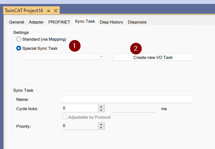The height and width of the screenshot is (149, 215).
Task: Pin the TwinCAT Project16 document tab
Action: coord(48,11)
